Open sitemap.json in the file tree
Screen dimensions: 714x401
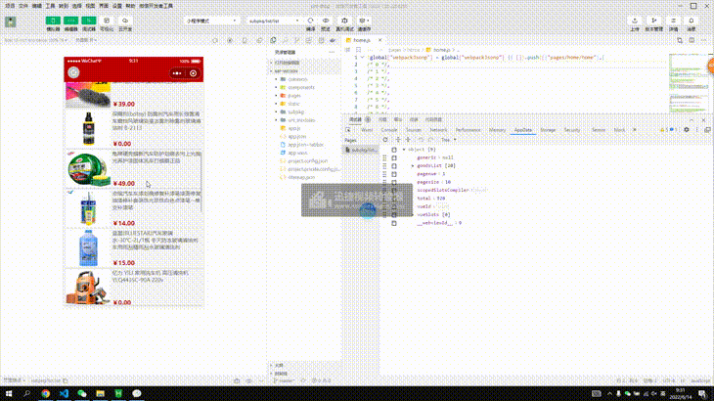click(301, 177)
